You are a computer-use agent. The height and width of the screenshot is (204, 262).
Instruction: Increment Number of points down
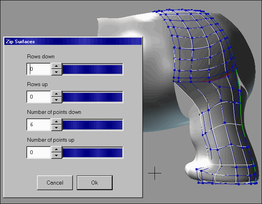(57, 122)
